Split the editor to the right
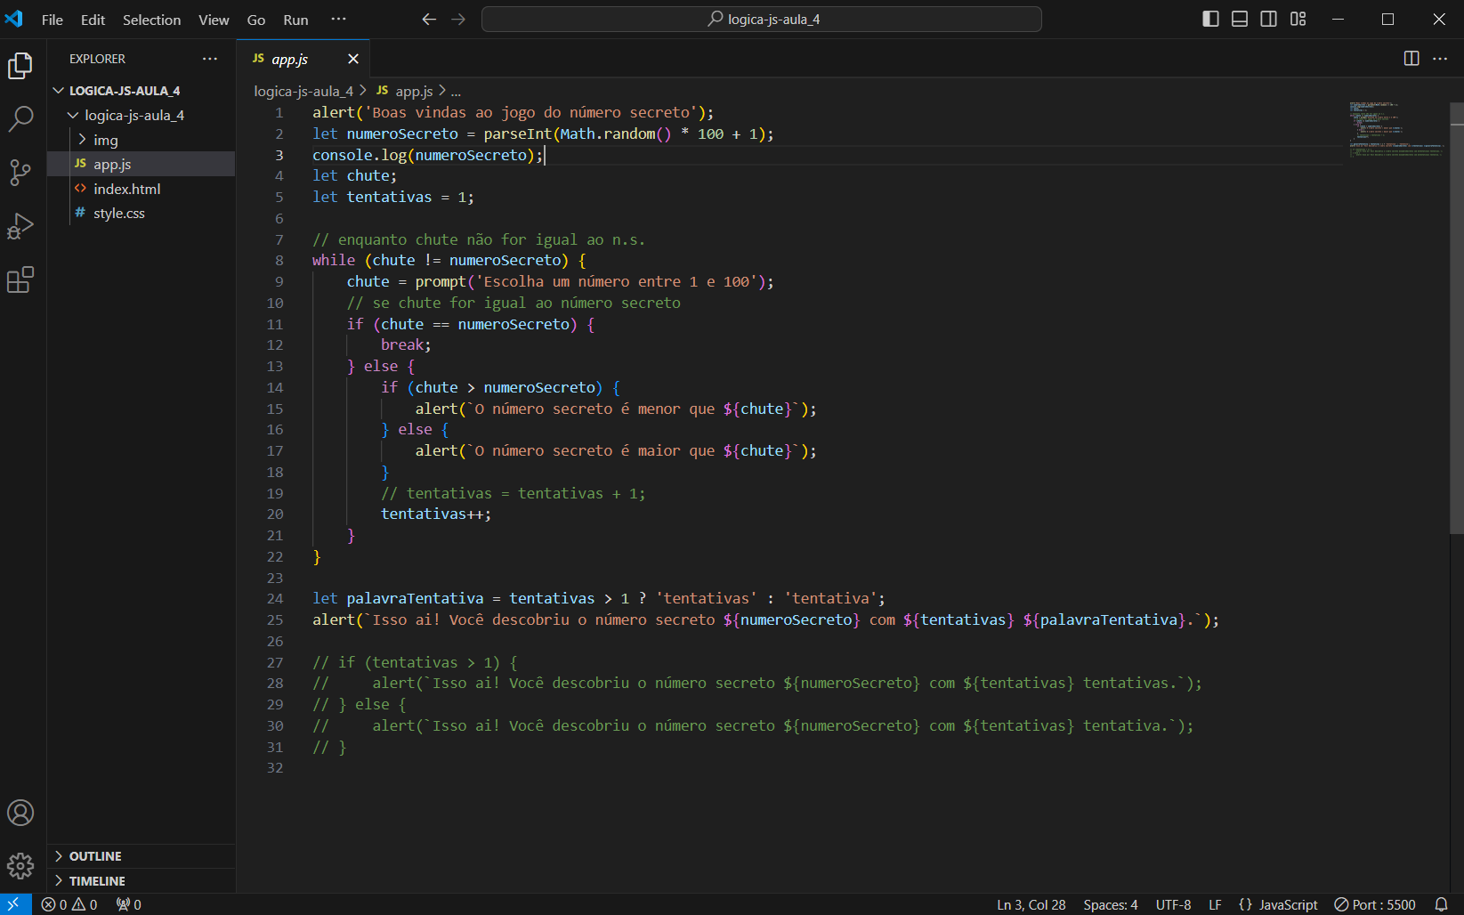Screen dimensions: 1464x915 [x=1411, y=59]
